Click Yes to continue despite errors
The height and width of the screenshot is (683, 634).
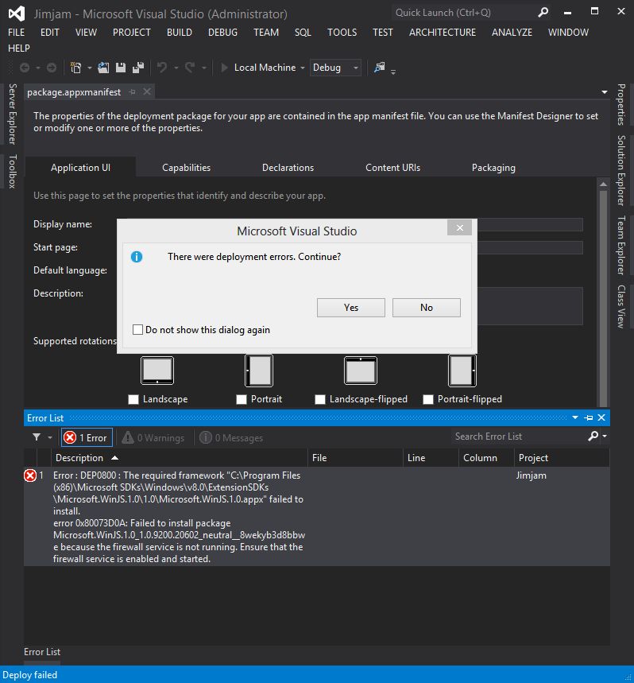350,308
